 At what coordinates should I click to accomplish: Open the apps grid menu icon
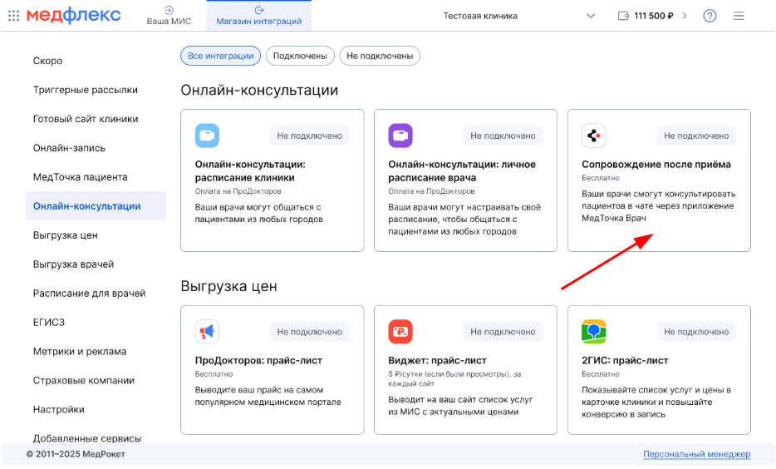(x=13, y=16)
